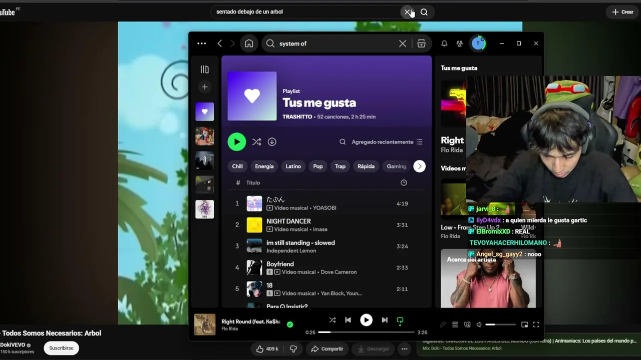641x360 pixels.
Task: Select the im still standing - slowed track
Action: tap(327, 246)
